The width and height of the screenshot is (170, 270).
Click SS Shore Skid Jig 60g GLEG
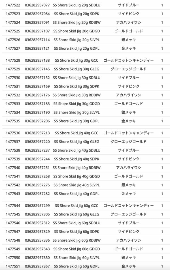[77, 214]
